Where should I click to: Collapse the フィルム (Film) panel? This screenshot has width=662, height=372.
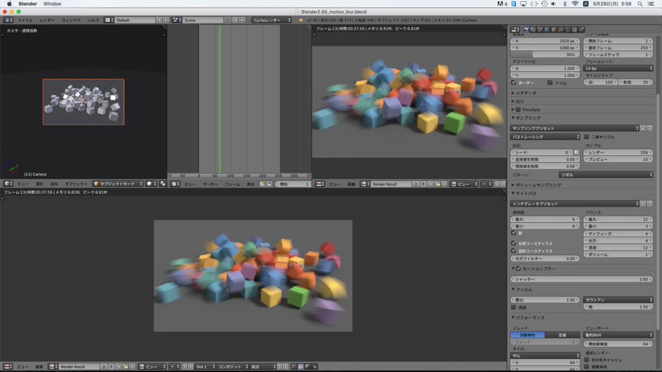[x=522, y=290]
